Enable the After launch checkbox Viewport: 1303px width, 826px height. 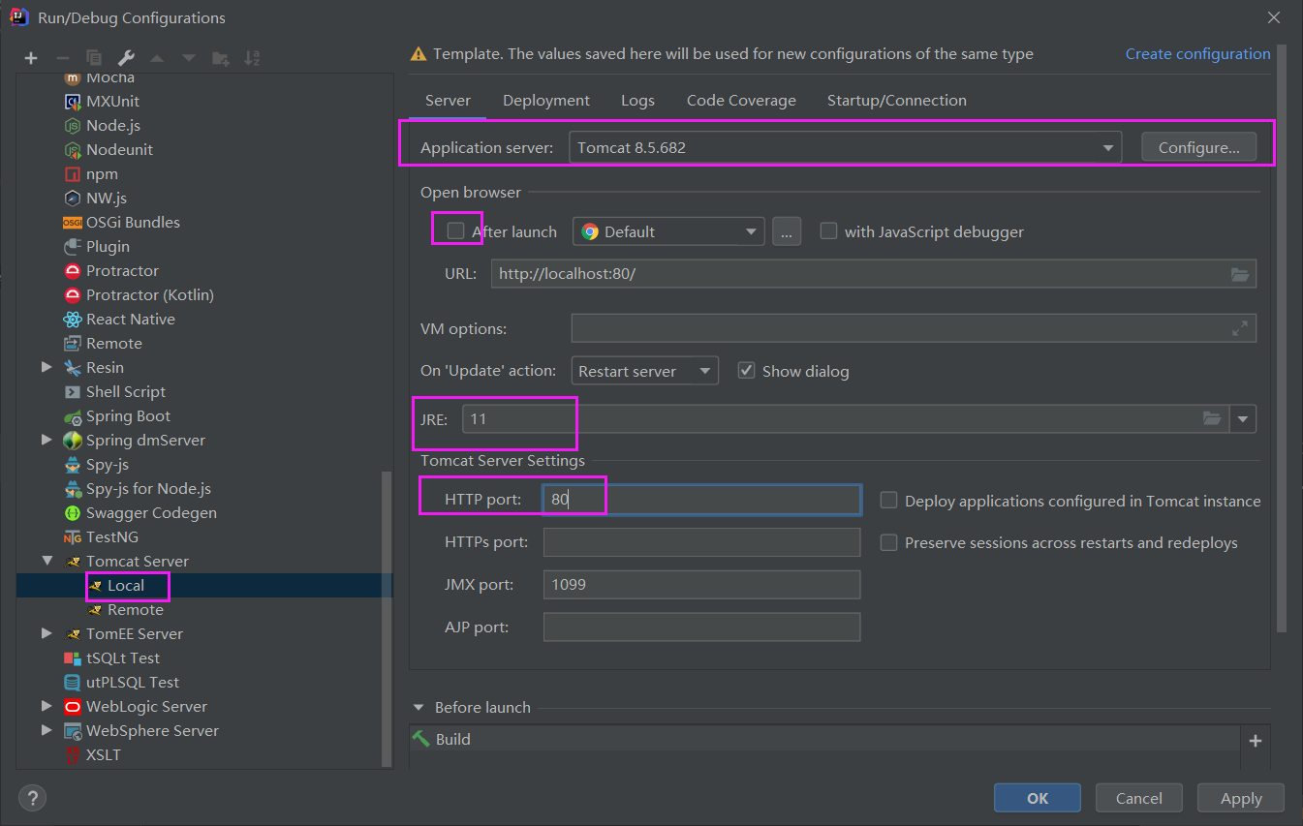click(455, 231)
